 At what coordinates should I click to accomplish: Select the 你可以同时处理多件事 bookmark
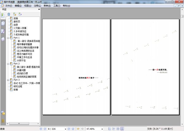28,48
